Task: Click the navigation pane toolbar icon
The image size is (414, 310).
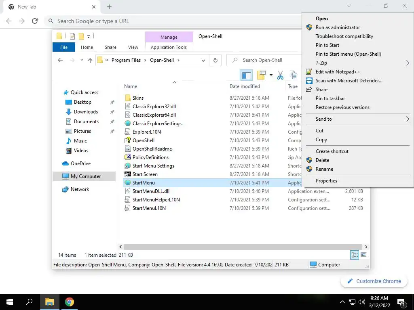Action: click(x=246, y=75)
